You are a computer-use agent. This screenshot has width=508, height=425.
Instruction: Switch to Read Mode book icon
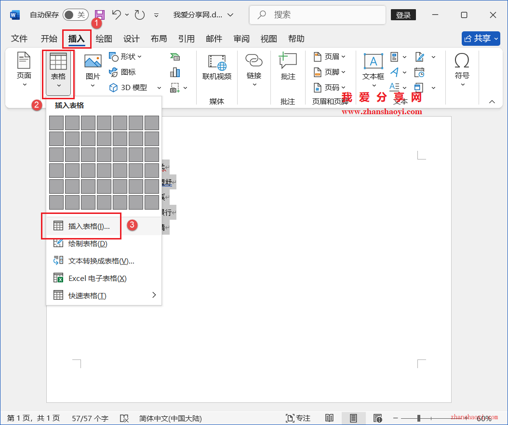pyautogui.click(x=329, y=418)
